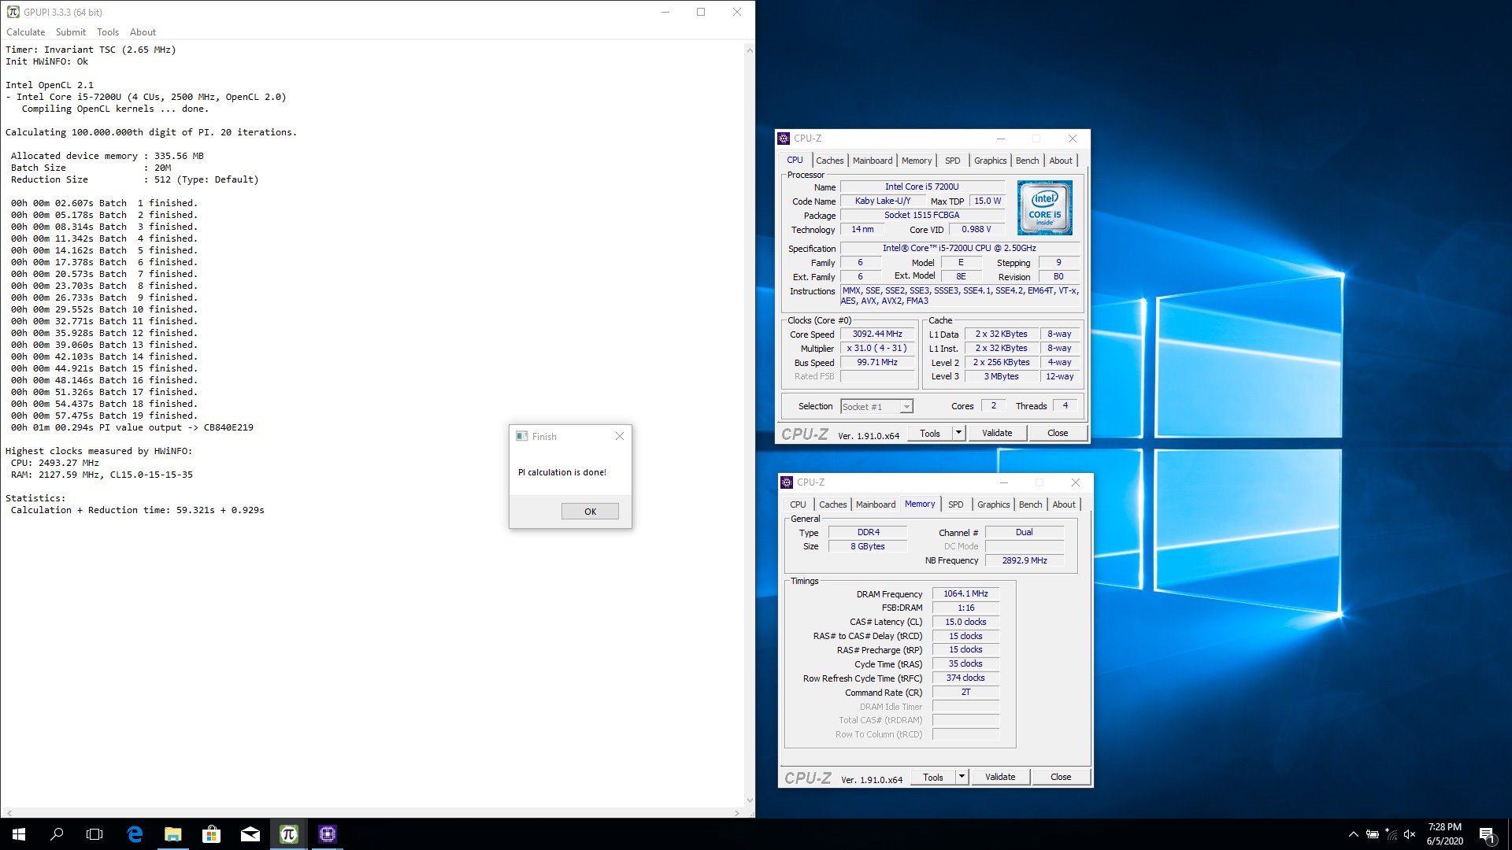Click Close button in the upper CPU-Z window

(1058, 434)
